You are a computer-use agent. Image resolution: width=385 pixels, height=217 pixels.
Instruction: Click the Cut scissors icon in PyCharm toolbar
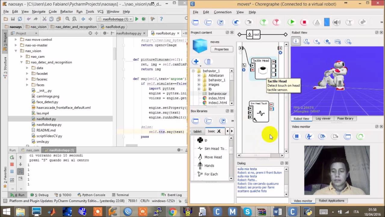point(44,19)
